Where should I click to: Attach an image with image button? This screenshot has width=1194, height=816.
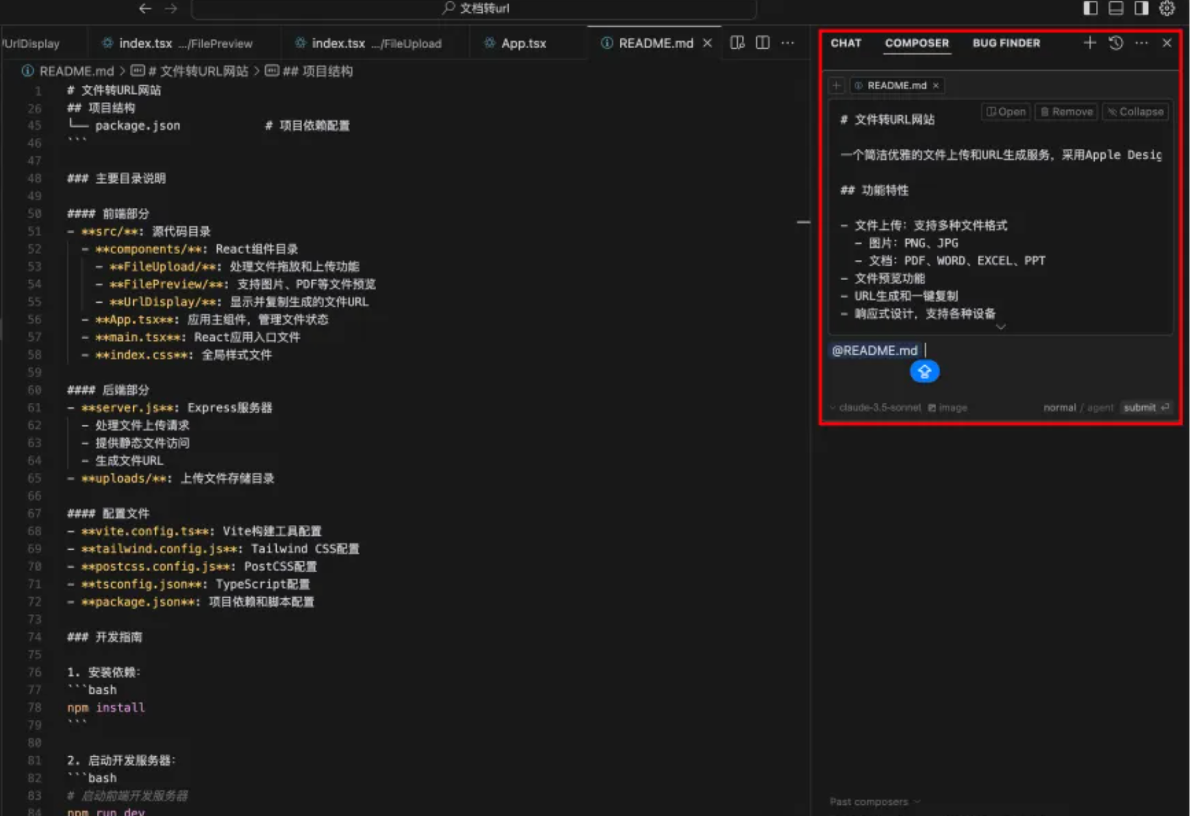click(x=948, y=407)
